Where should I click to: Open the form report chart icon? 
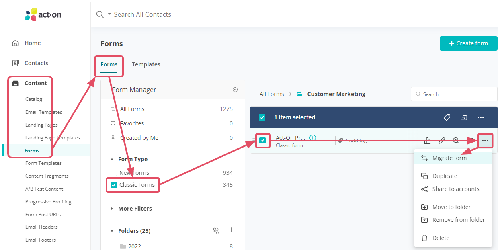pos(428,141)
